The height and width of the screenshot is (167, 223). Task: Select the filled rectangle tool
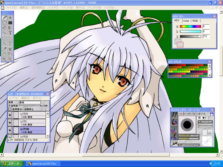tap(10, 23)
